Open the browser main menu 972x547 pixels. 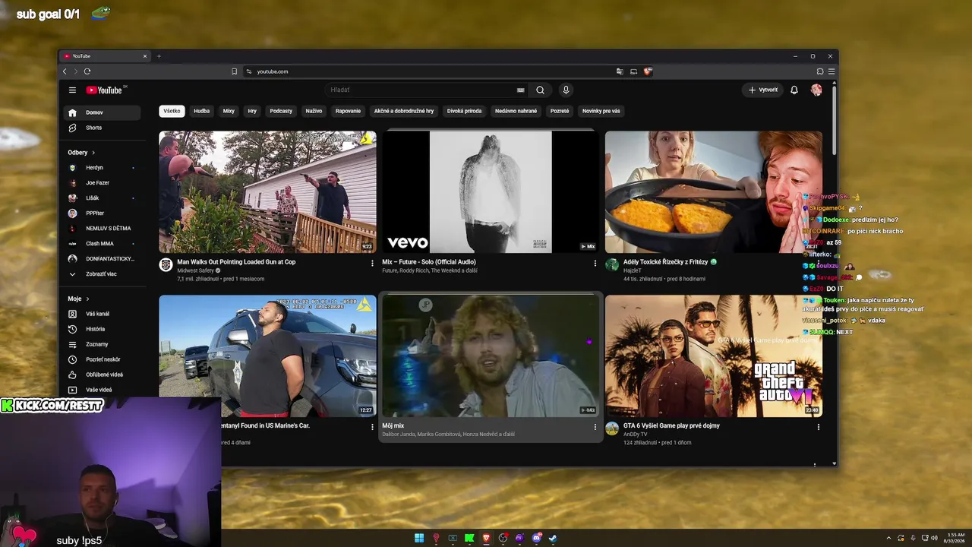coord(832,71)
